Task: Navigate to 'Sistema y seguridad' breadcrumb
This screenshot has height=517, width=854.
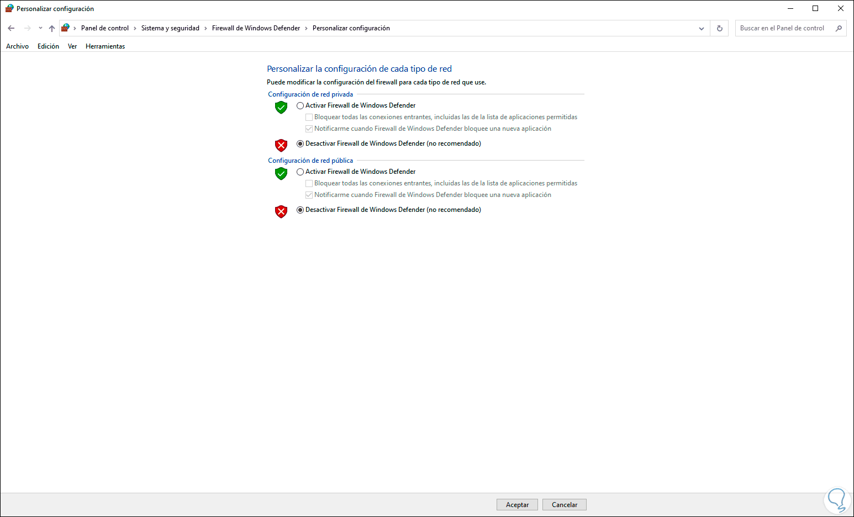Action: (x=170, y=28)
